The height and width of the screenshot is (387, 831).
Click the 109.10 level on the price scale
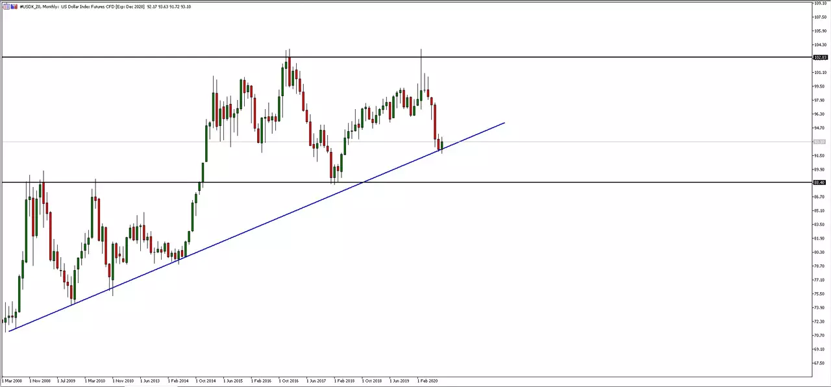821,3
